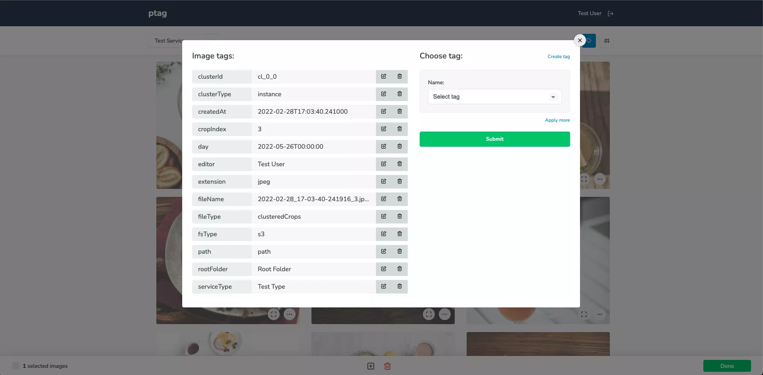Open the filter settings sliders icon
The image size is (763, 375).
pyautogui.click(x=607, y=41)
